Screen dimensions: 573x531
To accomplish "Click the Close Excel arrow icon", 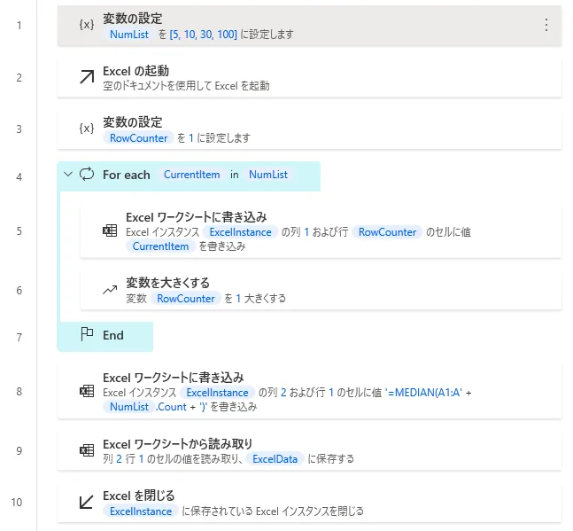I will [x=86, y=502].
